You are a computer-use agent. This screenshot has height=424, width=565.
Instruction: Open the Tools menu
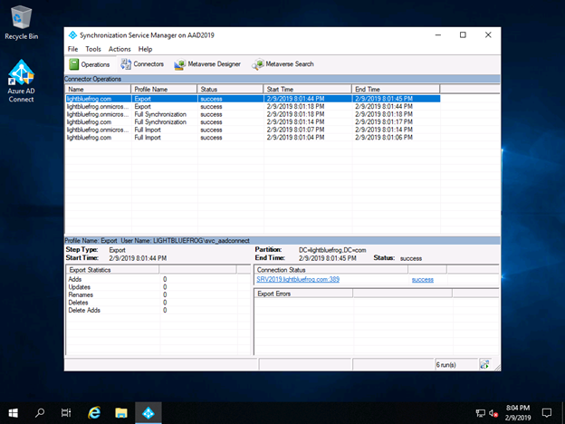point(93,49)
